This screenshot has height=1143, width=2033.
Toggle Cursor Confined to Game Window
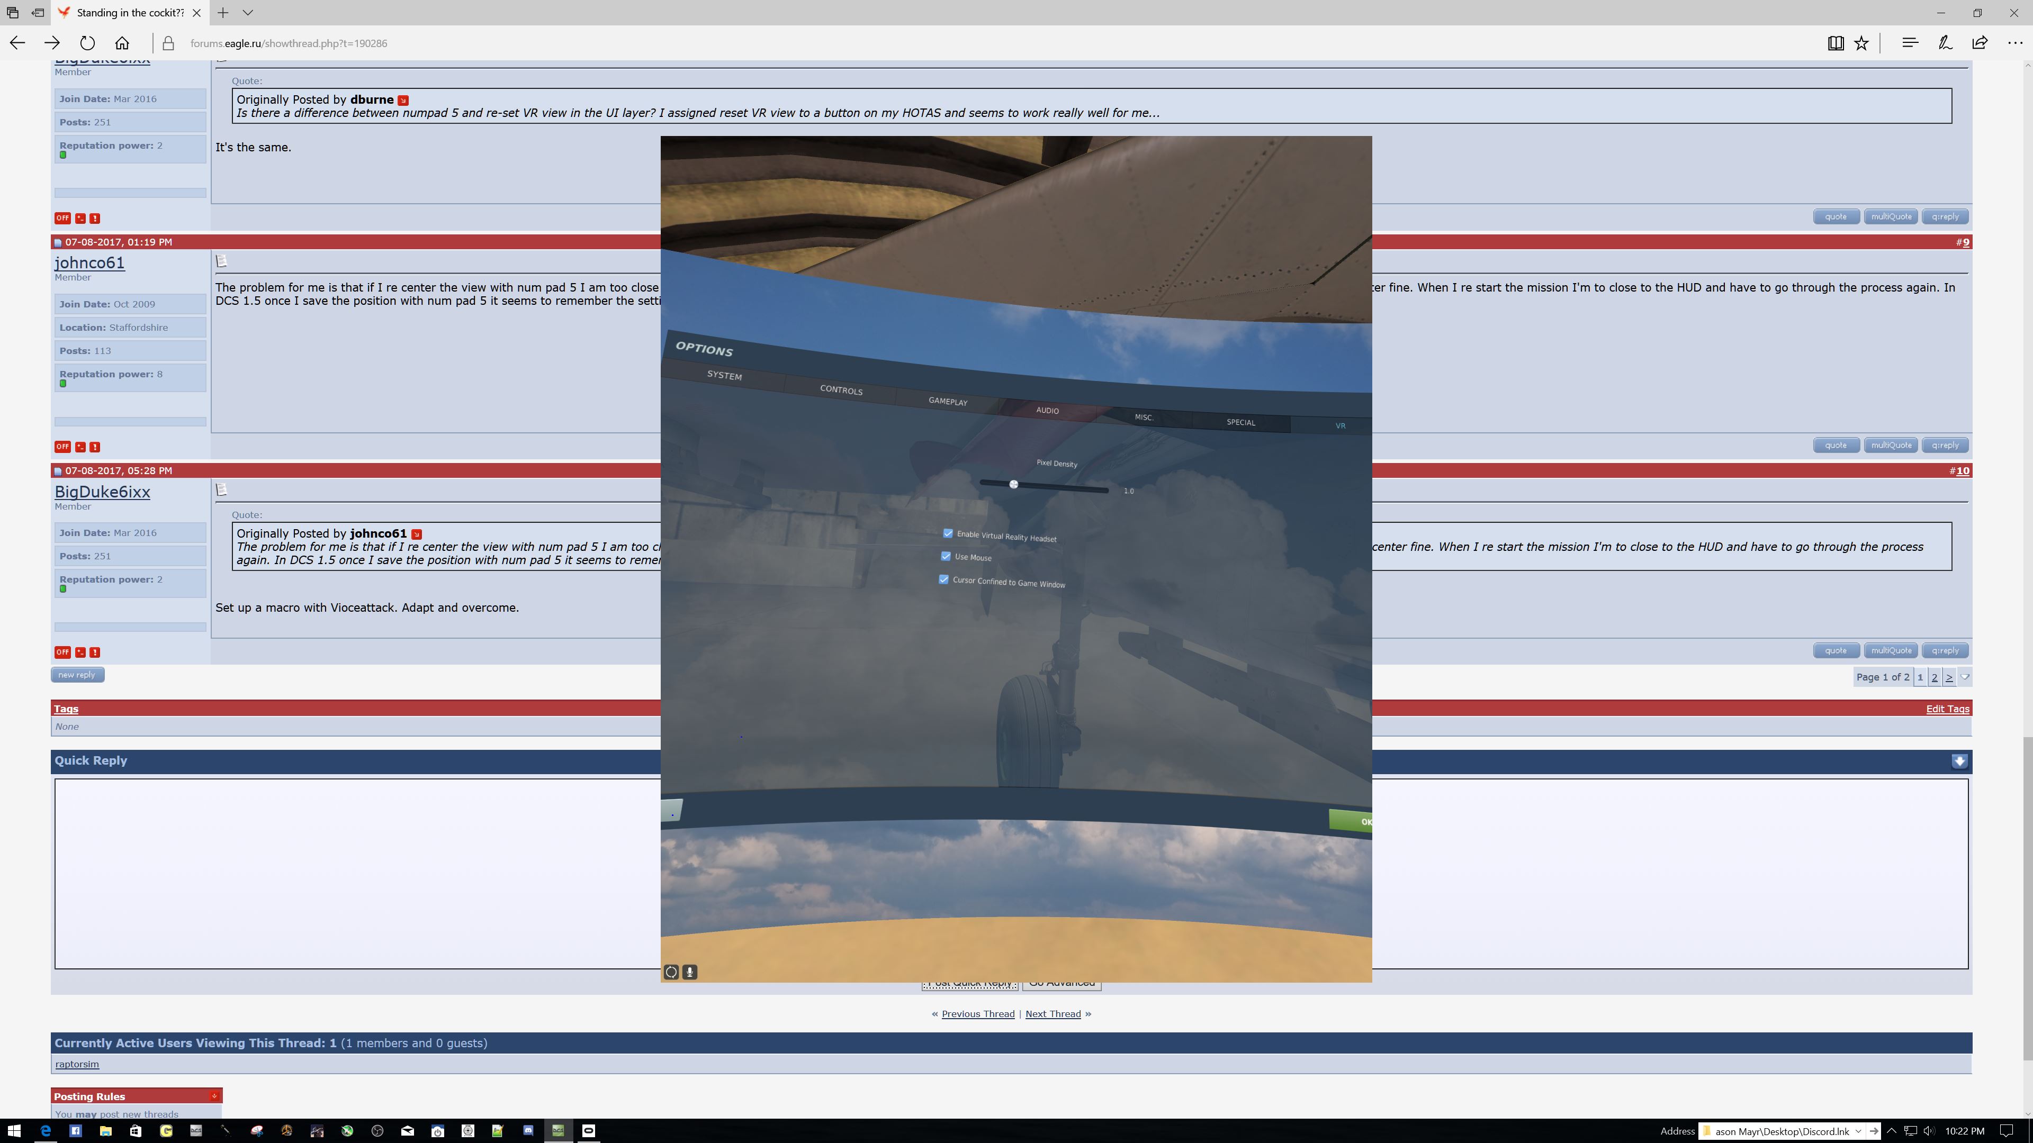tap(943, 579)
